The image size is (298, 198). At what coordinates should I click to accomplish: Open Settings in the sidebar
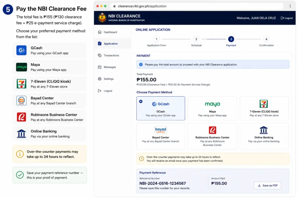pyautogui.click(x=112, y=79)
